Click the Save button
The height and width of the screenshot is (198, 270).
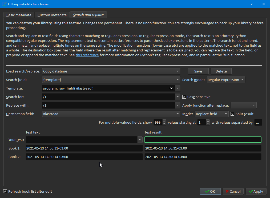point(198,71)
